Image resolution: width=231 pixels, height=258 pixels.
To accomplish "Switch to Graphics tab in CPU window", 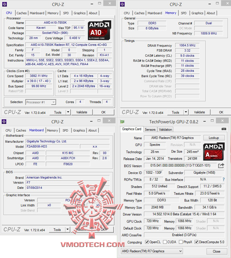I will tap(79, 13).
